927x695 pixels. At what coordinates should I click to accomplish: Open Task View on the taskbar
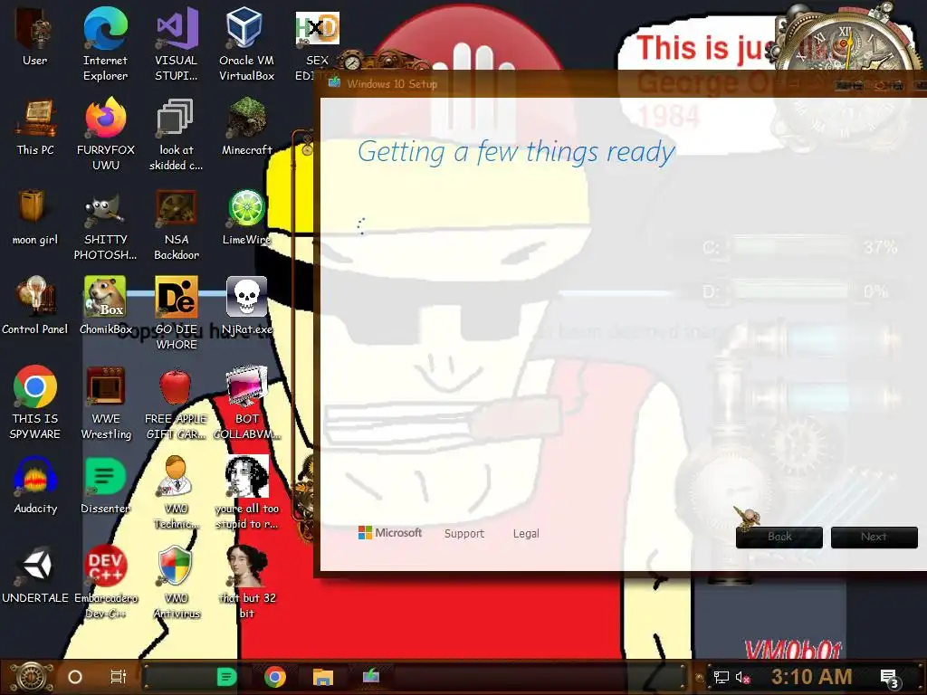[x=119, y=677]
